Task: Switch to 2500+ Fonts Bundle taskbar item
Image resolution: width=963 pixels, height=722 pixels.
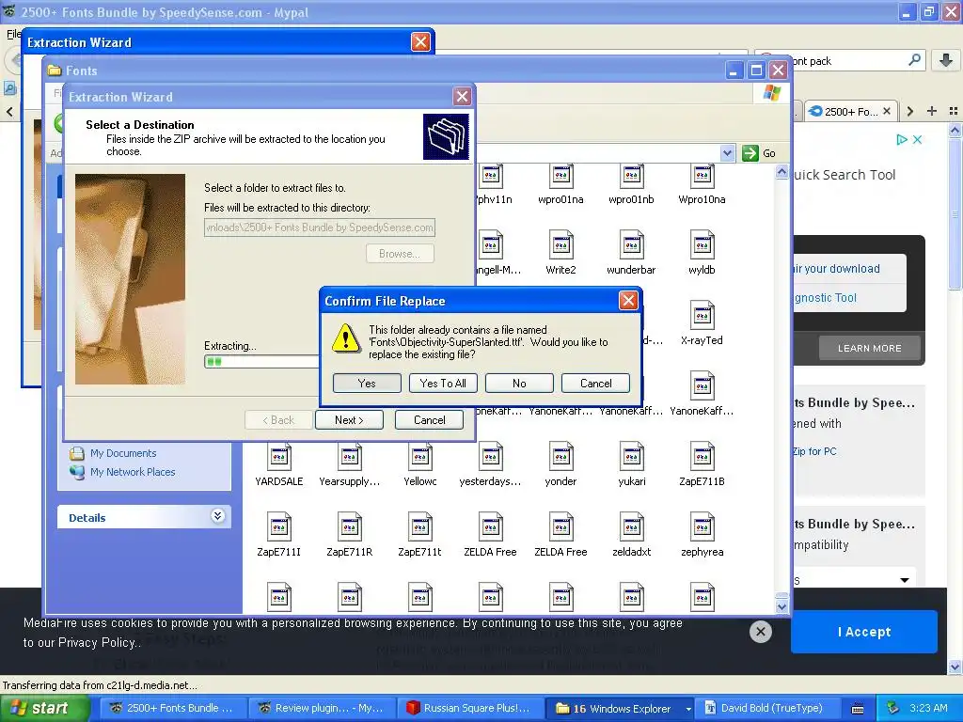Action: (x=173, y=709)
